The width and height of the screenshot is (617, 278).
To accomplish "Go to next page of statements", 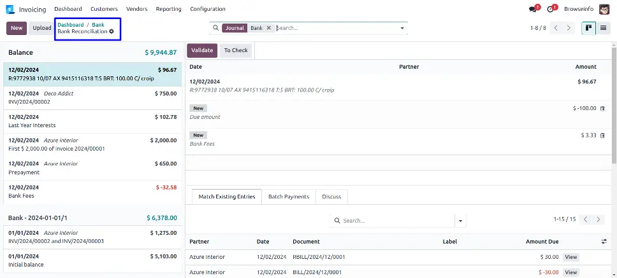I will [569, 28].
